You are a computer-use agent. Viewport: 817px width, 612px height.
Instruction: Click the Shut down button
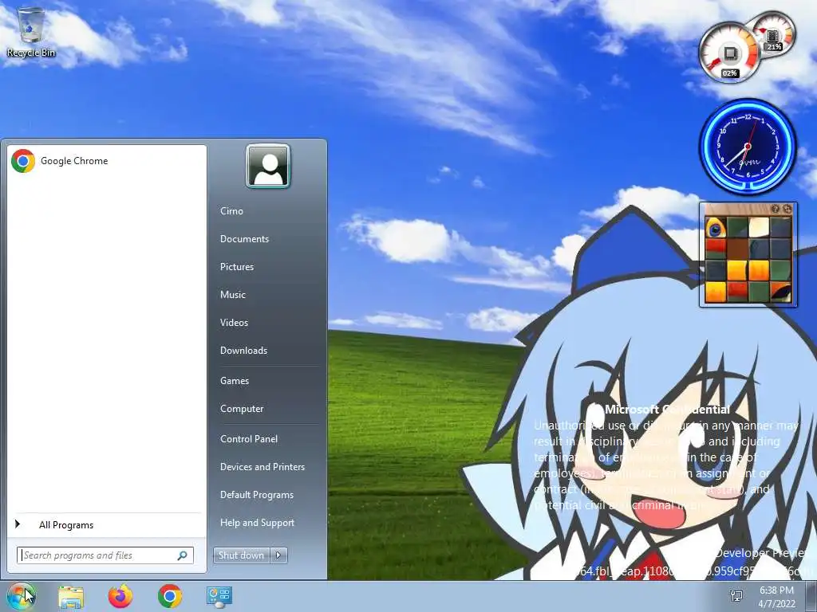point(241,555)
